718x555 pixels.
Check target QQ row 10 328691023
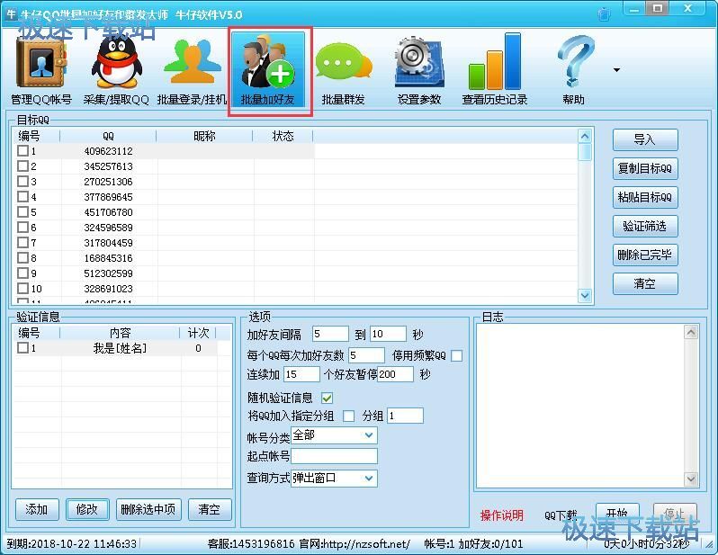[x=22, y=289]
